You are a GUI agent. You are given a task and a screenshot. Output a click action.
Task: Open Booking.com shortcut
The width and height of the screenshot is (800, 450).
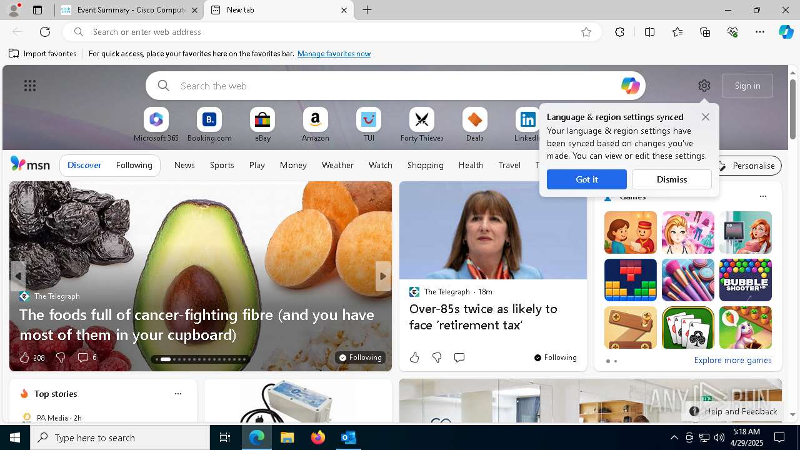click(209, 125)
